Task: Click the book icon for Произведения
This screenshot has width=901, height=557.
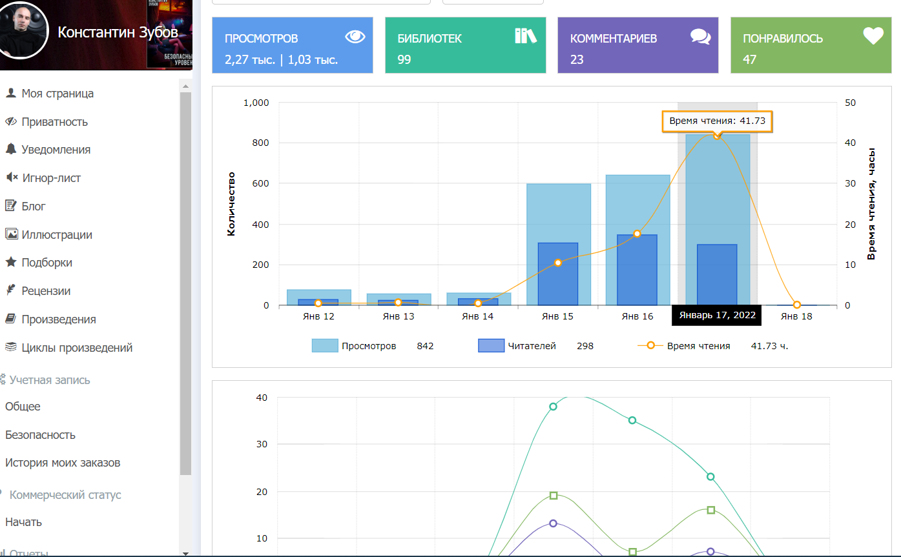Action: (10, 319)
